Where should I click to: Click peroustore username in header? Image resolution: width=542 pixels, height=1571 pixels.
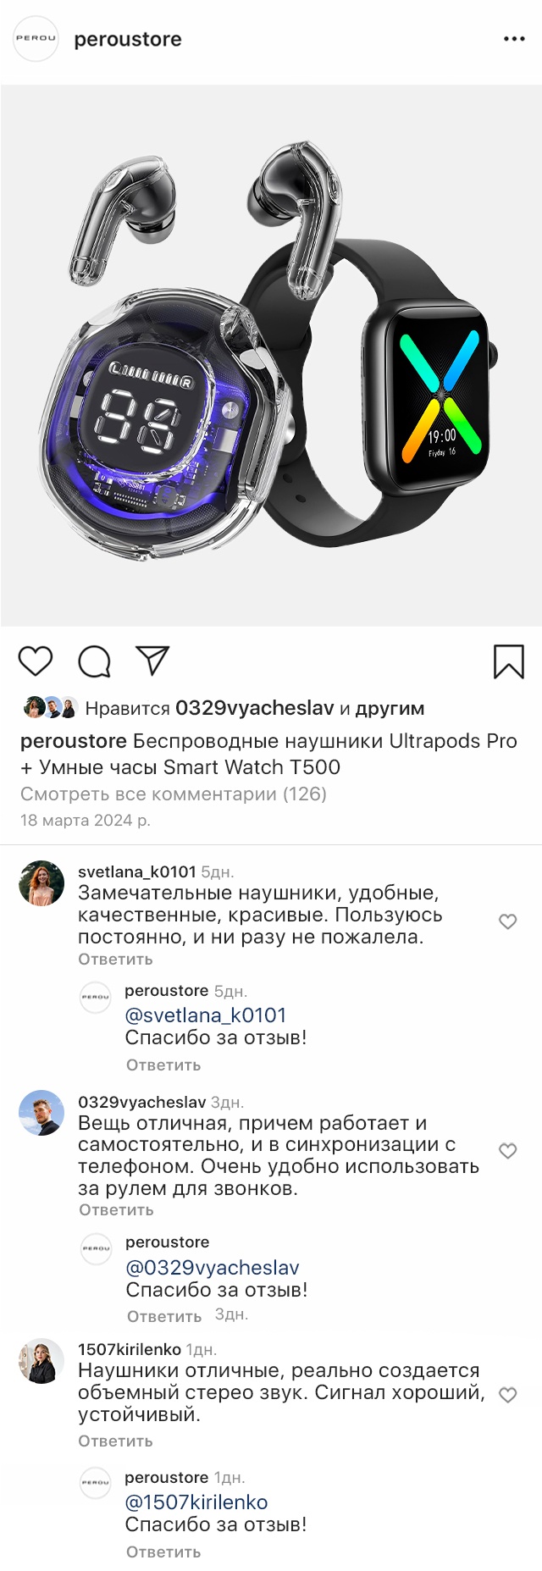tap(128, 39)
